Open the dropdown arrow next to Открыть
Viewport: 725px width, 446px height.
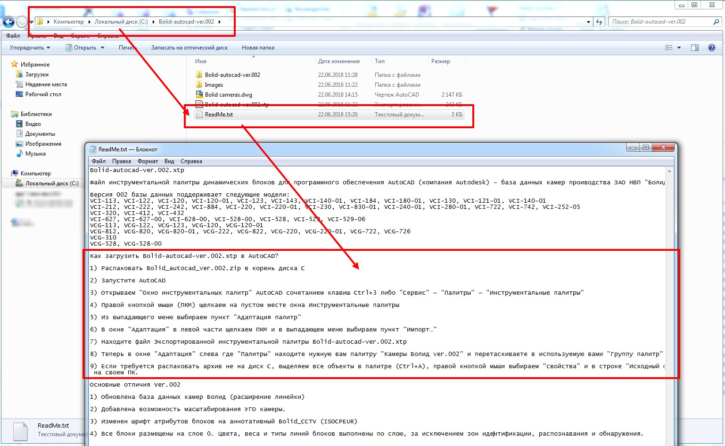(102, 48)
